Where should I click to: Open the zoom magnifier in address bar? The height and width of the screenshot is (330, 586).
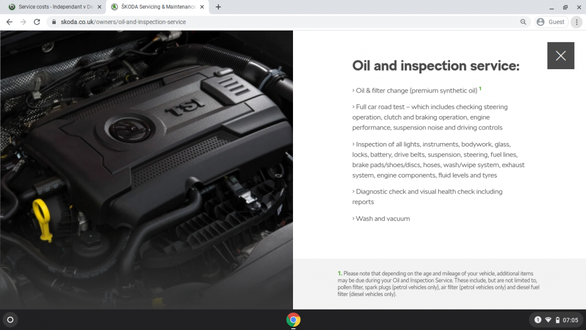(523, 22)
